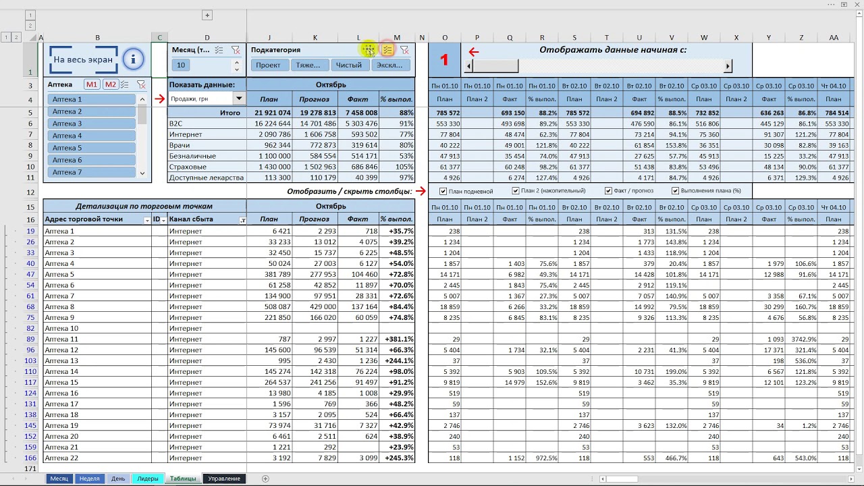The height and width of the screenshot is (486, 864).
Task: Select Аптека 5 in the slicer
Action: [x=92, y=148]
